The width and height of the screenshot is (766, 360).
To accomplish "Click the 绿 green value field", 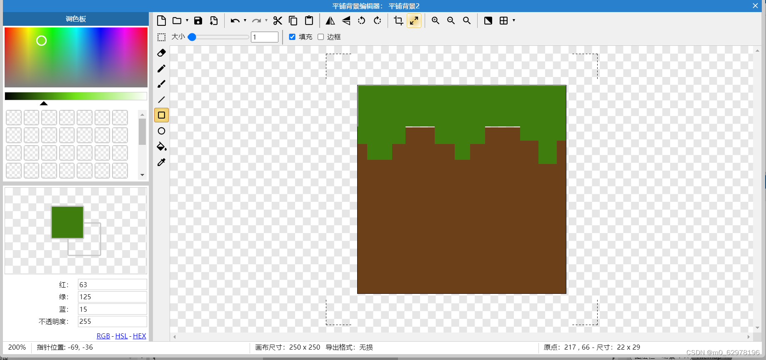I will (x=113, y=297).
